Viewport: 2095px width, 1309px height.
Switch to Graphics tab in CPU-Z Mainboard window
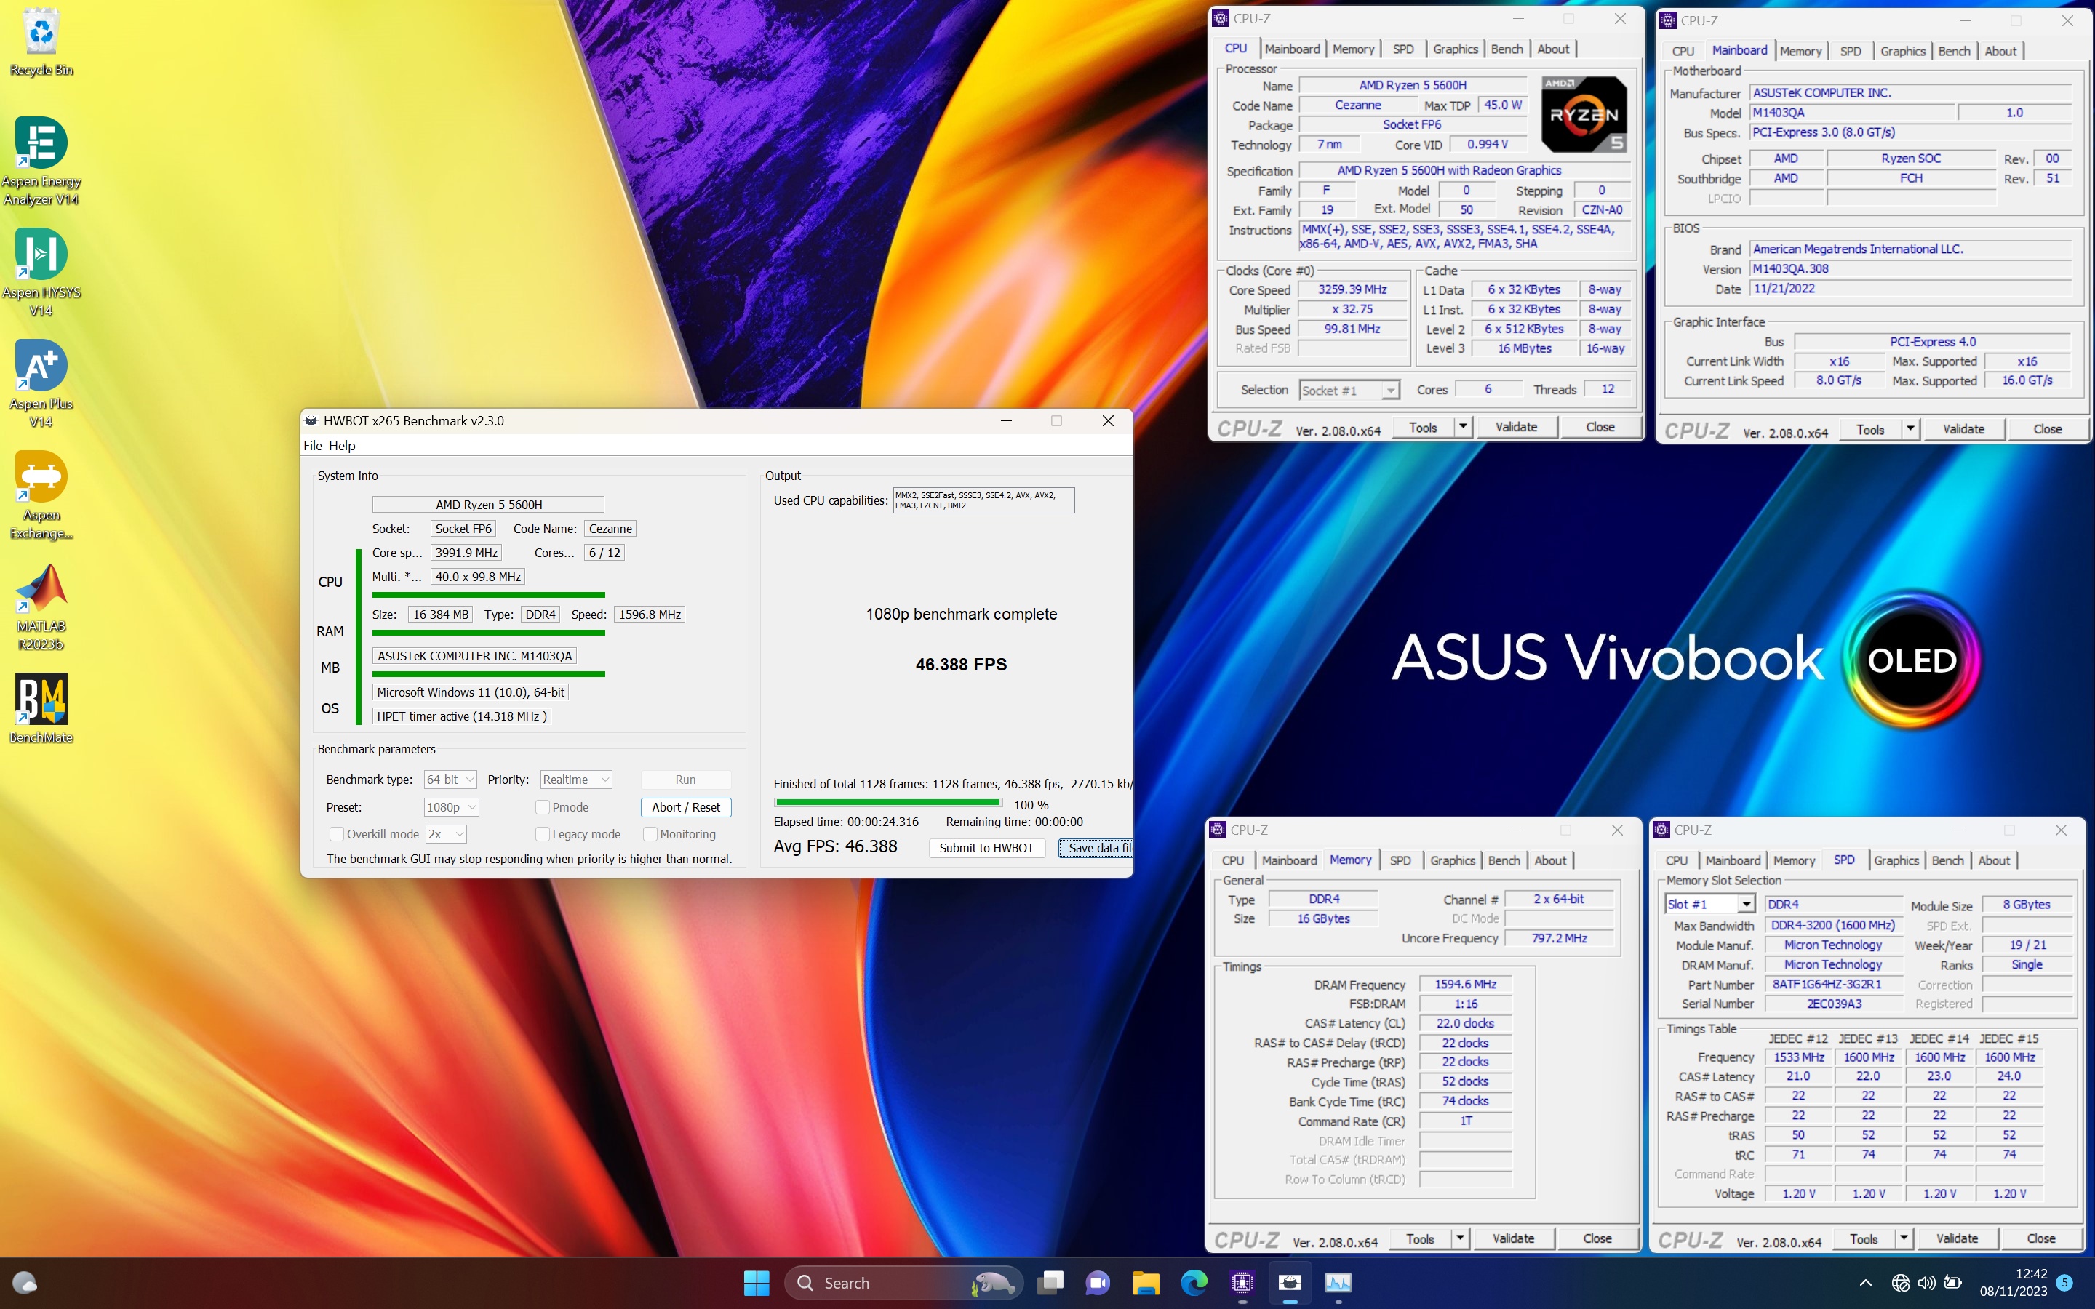click(x=1902, y=51)
